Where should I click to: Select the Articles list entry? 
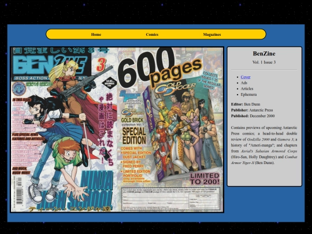coord(247,89)
